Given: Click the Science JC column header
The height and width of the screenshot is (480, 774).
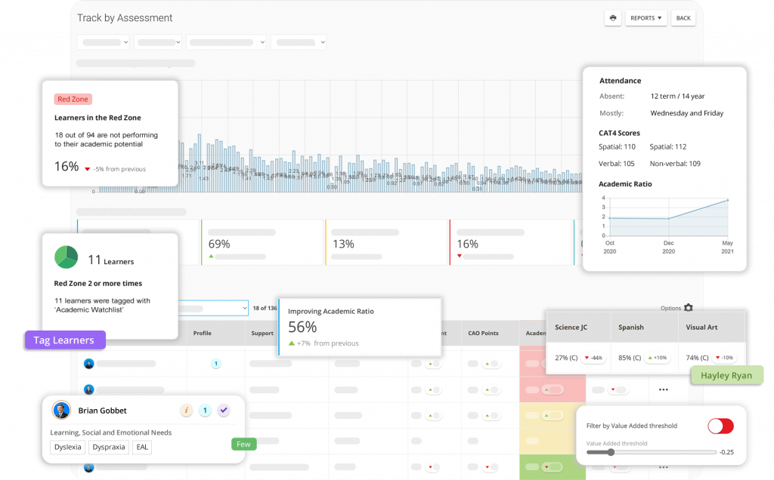Looking at the screenshot, I should pos(571,327).
